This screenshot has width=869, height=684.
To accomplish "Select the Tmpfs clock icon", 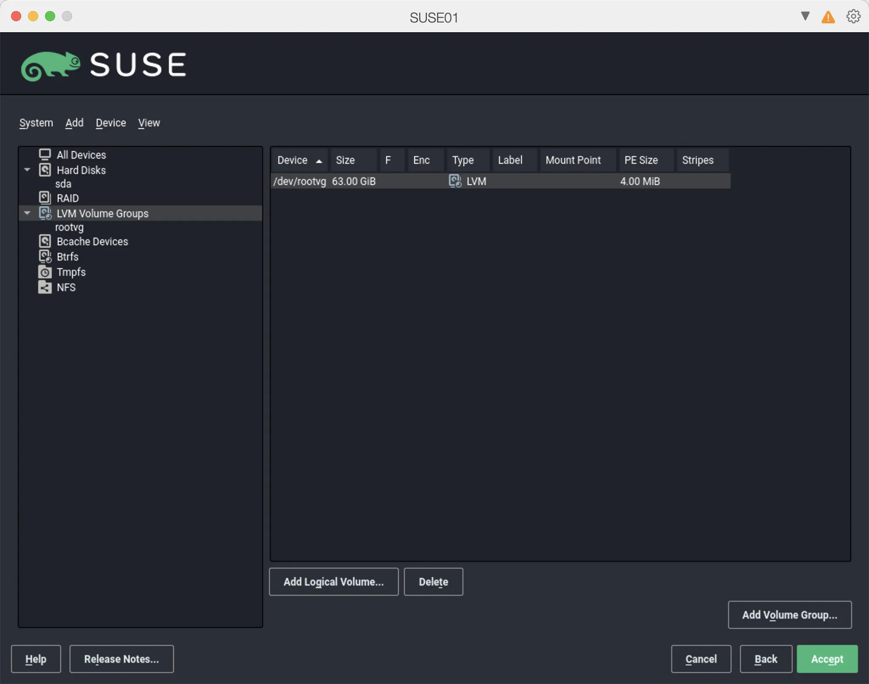I will (x=45, y=272).
